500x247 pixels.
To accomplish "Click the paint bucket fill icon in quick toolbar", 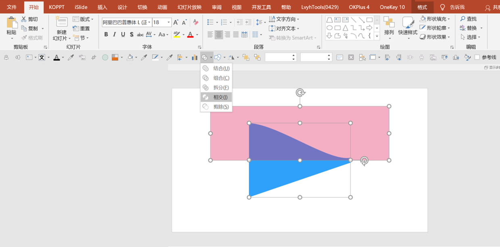I will (x=130, y=58).
